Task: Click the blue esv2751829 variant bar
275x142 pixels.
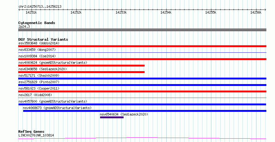Action: coord(142,85)
